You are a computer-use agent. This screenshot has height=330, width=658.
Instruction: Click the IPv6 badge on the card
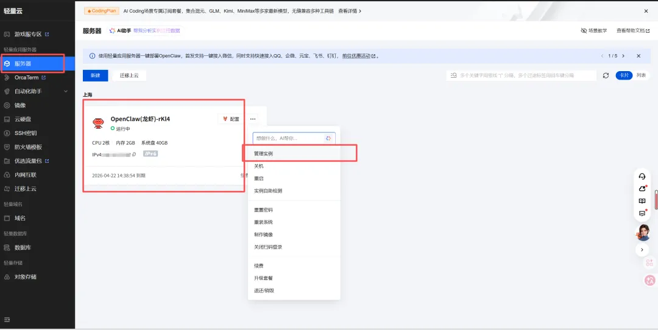[150, 154]
